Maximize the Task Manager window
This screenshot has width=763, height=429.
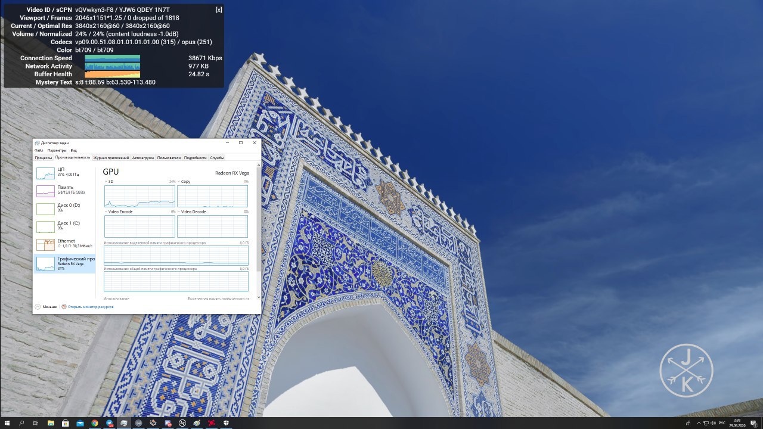tap(241, 143)
